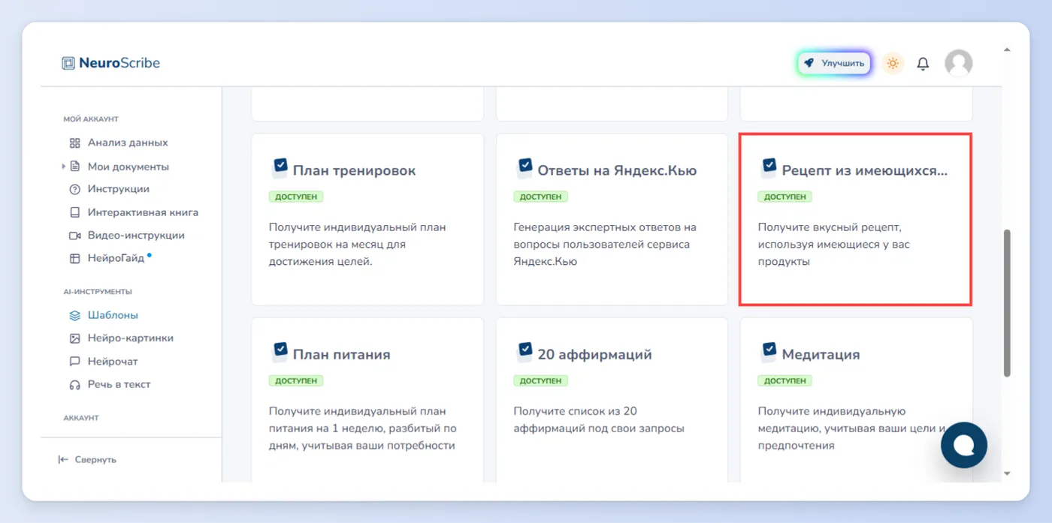
Task: Click description 'Получите индивидуальную медитацию'
Action: point(851,428)
